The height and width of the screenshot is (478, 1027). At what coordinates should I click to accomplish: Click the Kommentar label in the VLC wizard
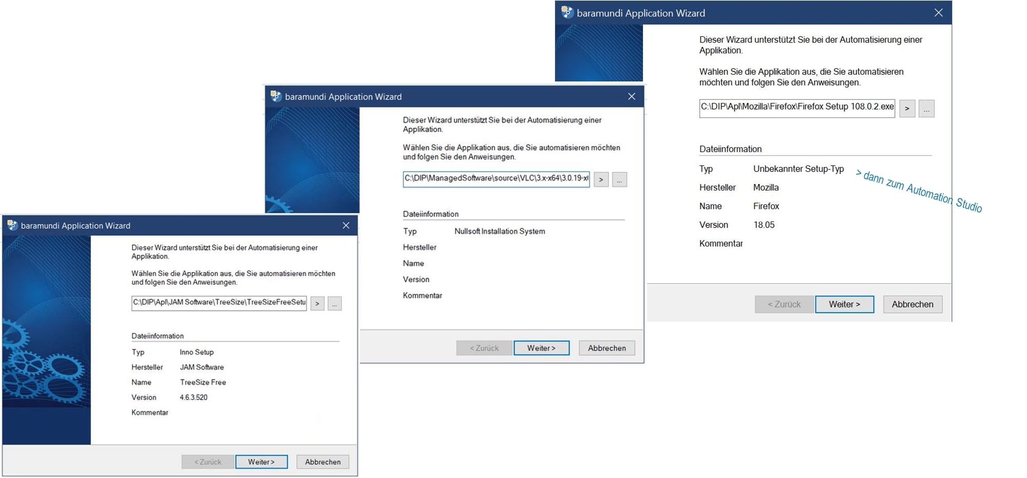[x=422, y=296]
